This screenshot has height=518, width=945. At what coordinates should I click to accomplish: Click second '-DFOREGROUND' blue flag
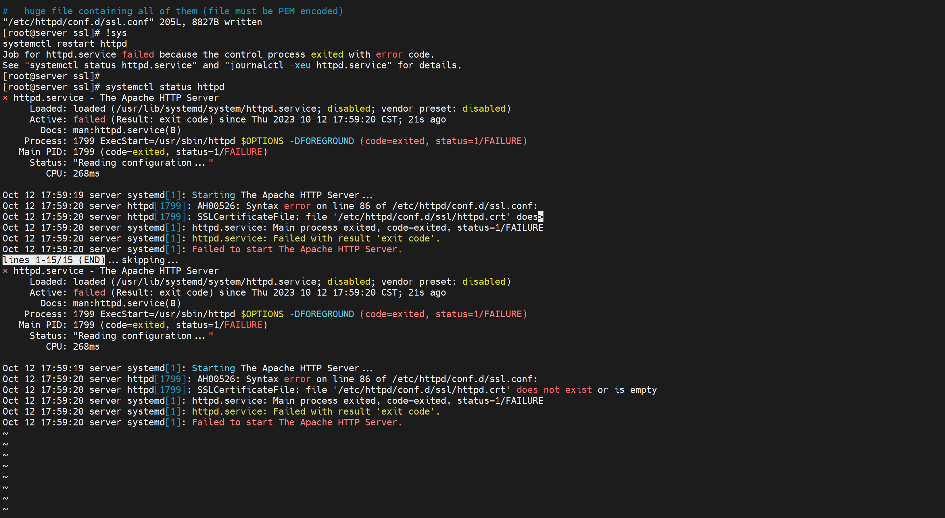click(x=322, y=314)
